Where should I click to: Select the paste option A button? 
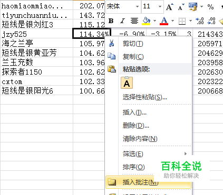[127, 83]
